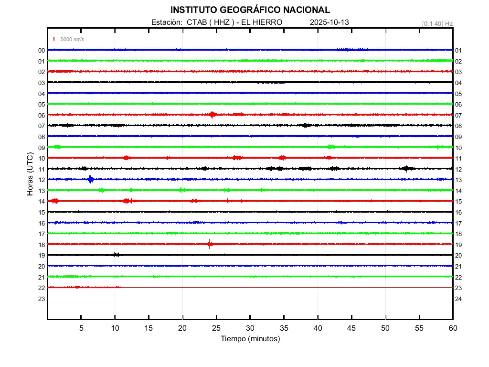Click the 60 tick label on time axis

pyautogui.click(x=452, y=328)
